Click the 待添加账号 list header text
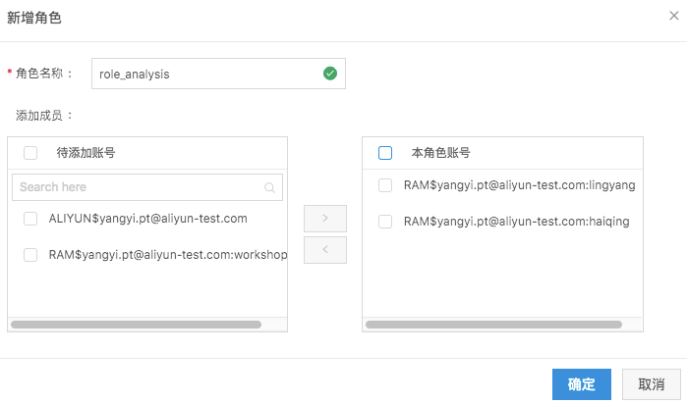The height and width of the screenshot is (404, 687). (86, 153)
